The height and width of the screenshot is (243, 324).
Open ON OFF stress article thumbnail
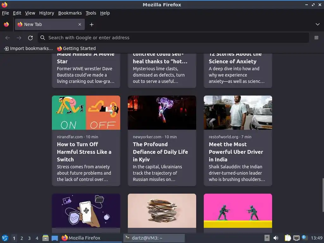[x=86, y=113]
